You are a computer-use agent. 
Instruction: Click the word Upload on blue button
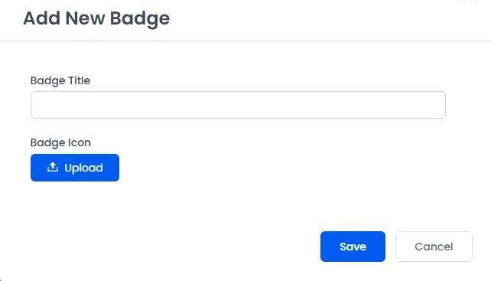click(83, 168)
